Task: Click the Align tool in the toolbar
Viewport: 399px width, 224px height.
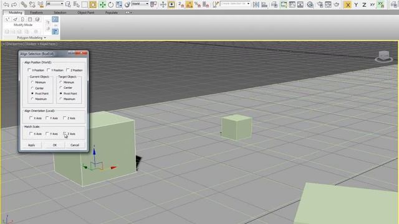Action: (264, 4)
